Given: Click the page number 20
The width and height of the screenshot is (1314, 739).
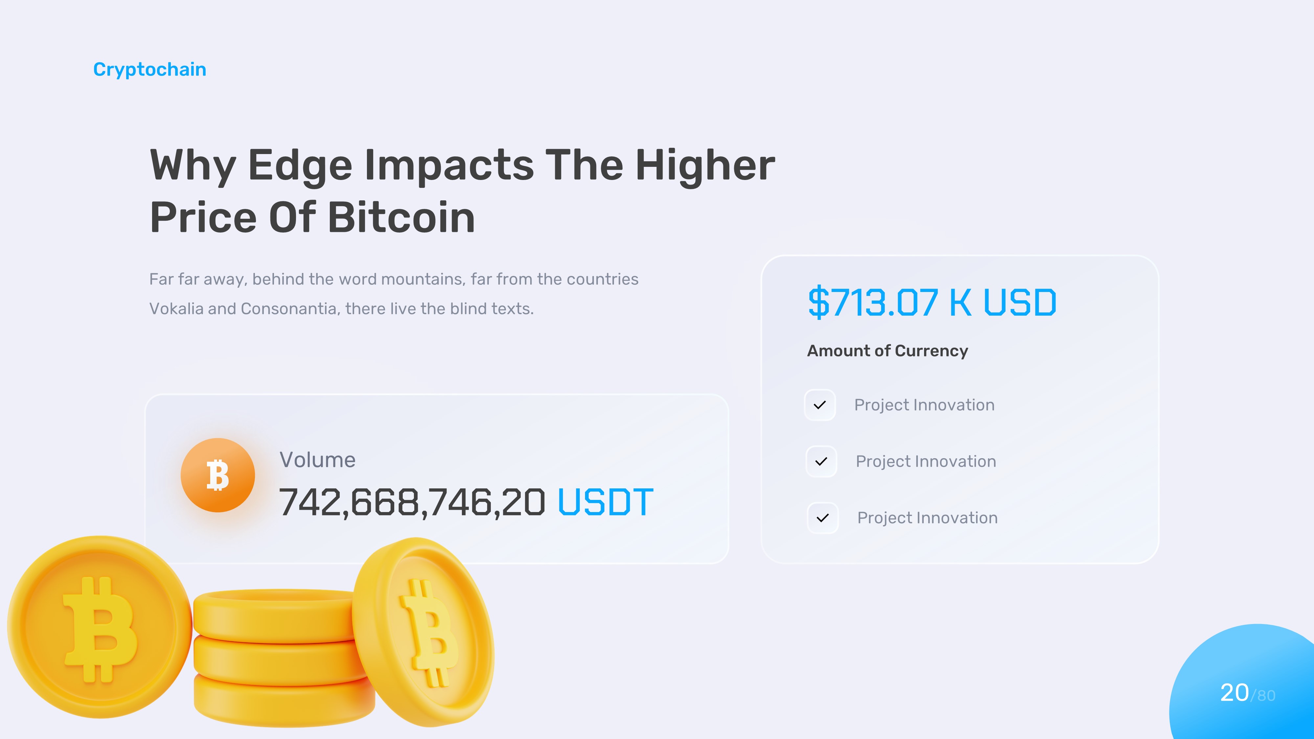Looking at the screenshot, I should tap(1234, 693).
